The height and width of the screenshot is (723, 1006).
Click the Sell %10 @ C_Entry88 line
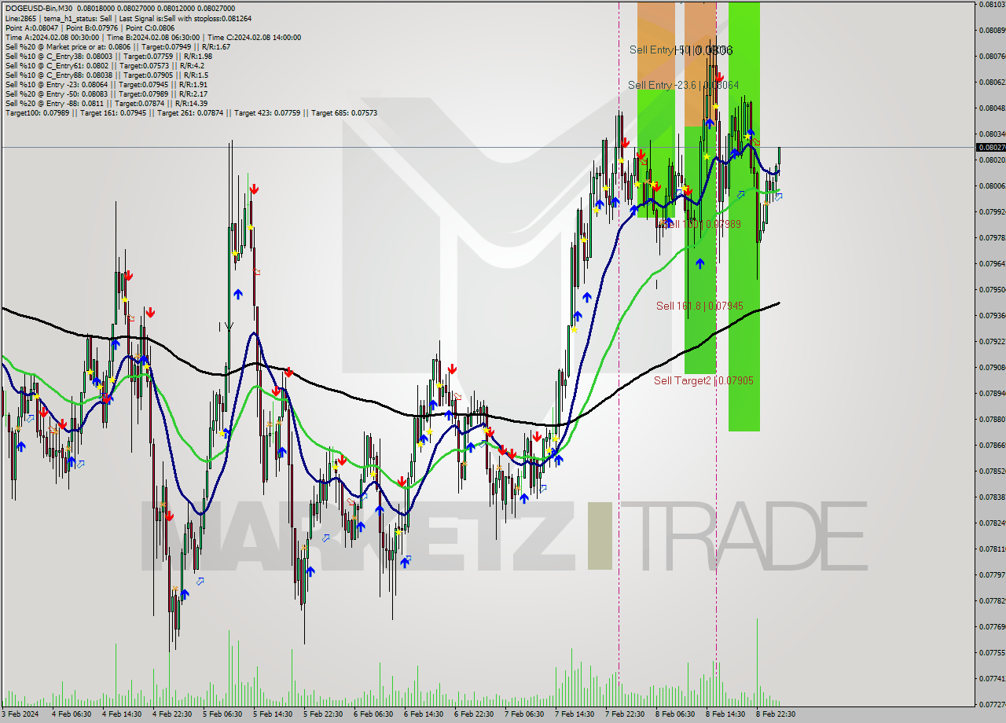click(x=107, y=75)
